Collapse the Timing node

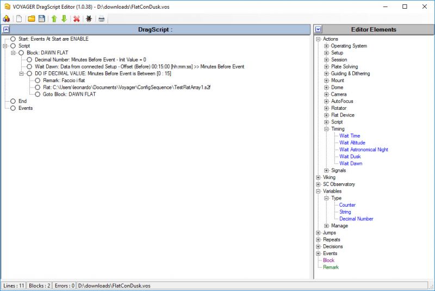327,129
